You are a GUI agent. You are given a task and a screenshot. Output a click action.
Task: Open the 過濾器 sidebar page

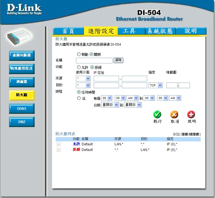click(22, 82)
